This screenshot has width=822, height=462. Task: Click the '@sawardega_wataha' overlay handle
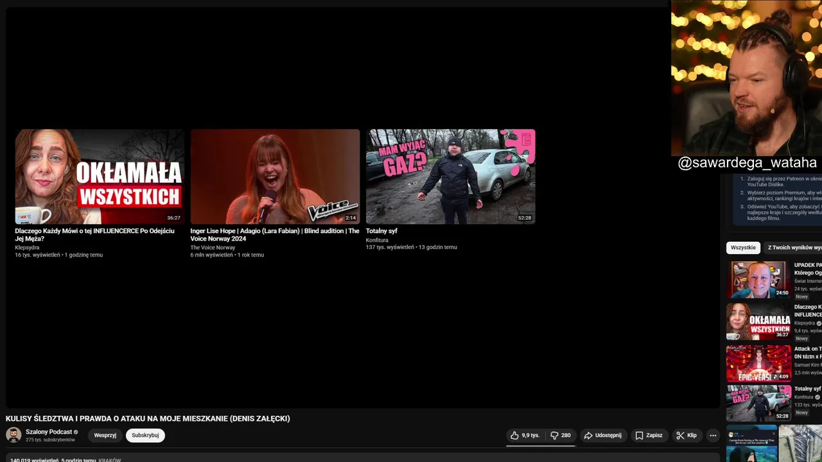(747, 163)
